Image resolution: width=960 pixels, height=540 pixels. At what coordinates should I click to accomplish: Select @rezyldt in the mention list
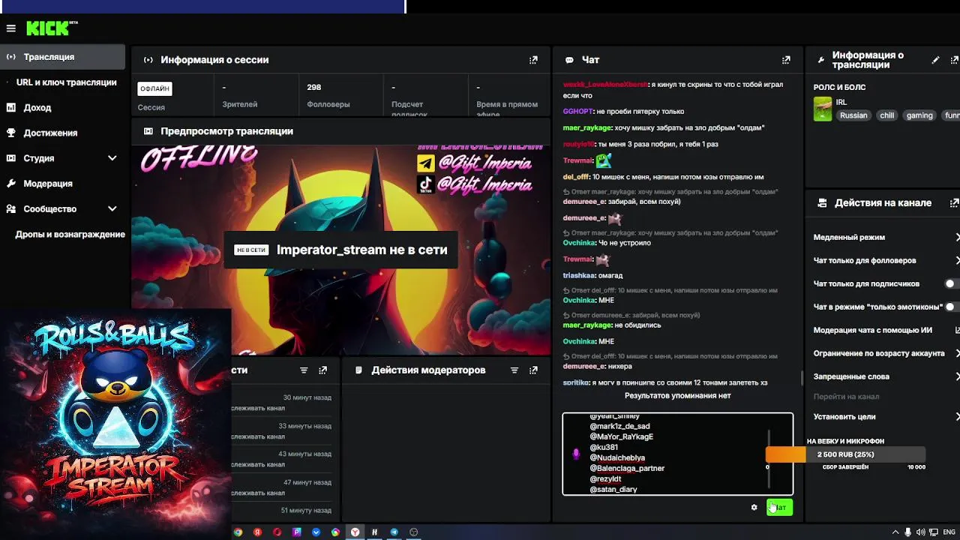pyautogui.click(x=605, y=479)
